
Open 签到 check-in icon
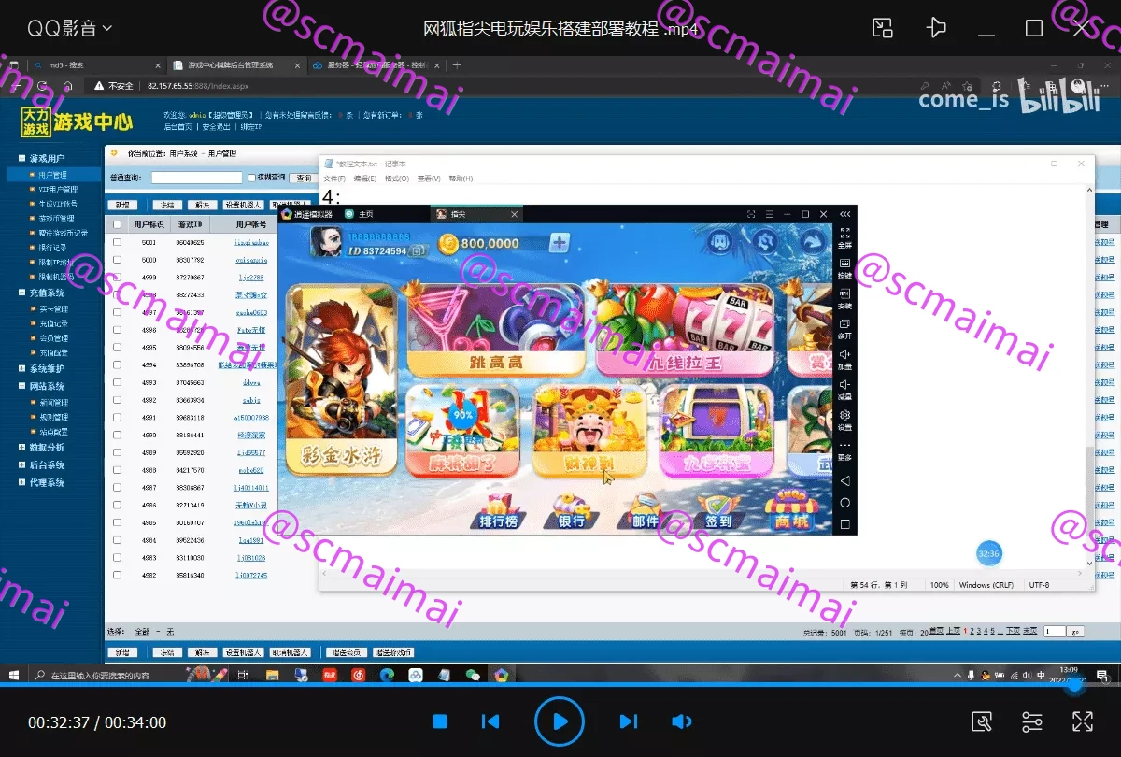(x=718, y=511)
